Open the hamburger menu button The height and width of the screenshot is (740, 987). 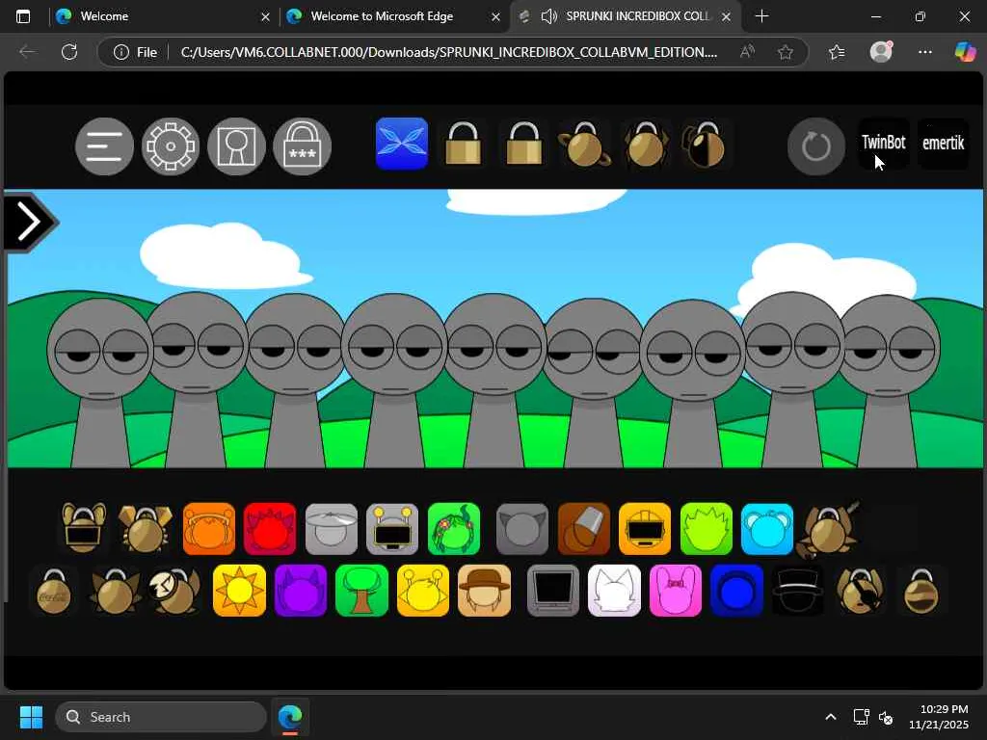point(104,146)
